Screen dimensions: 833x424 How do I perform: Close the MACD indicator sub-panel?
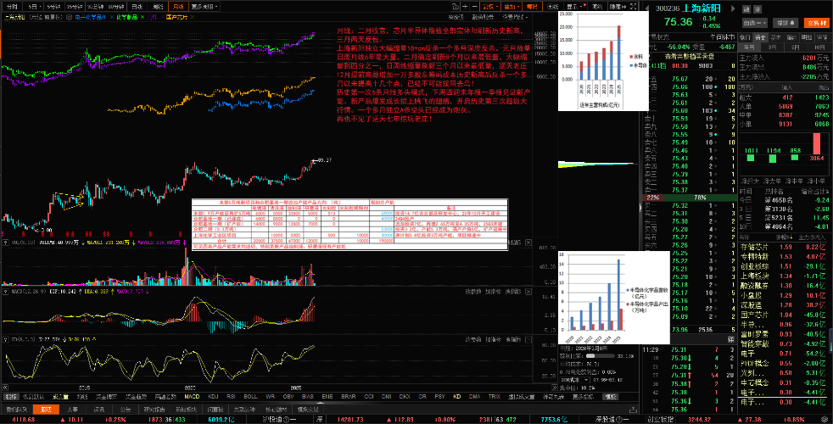[x=528, y=292]
